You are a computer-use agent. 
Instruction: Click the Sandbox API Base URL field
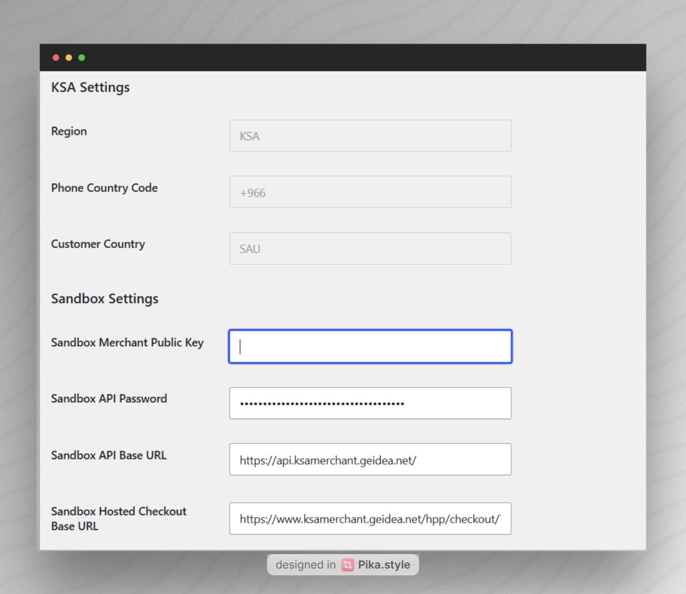pos(370,459)
